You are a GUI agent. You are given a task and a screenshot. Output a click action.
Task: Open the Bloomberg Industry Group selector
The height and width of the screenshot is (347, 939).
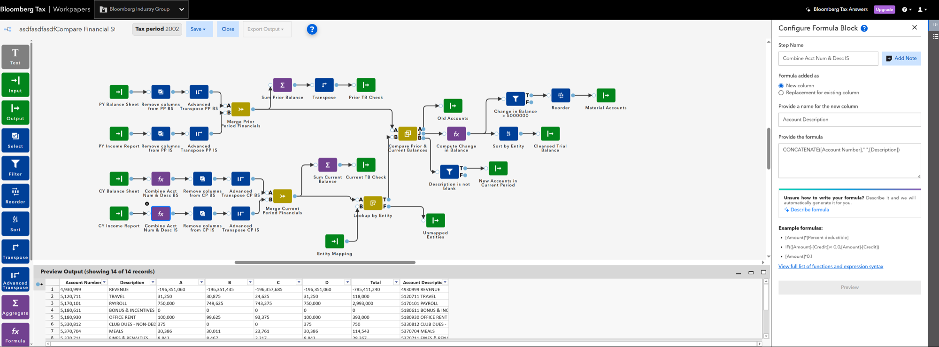click(x=141, y=9)
